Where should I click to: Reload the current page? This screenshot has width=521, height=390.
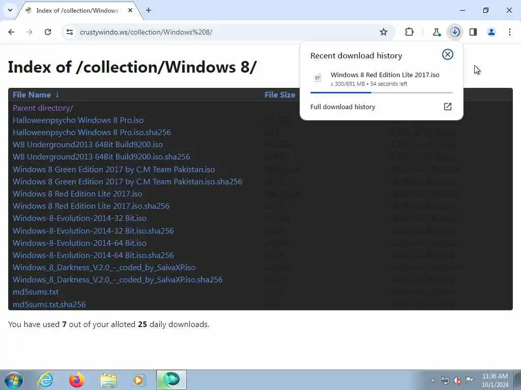[x=48, y=32]
